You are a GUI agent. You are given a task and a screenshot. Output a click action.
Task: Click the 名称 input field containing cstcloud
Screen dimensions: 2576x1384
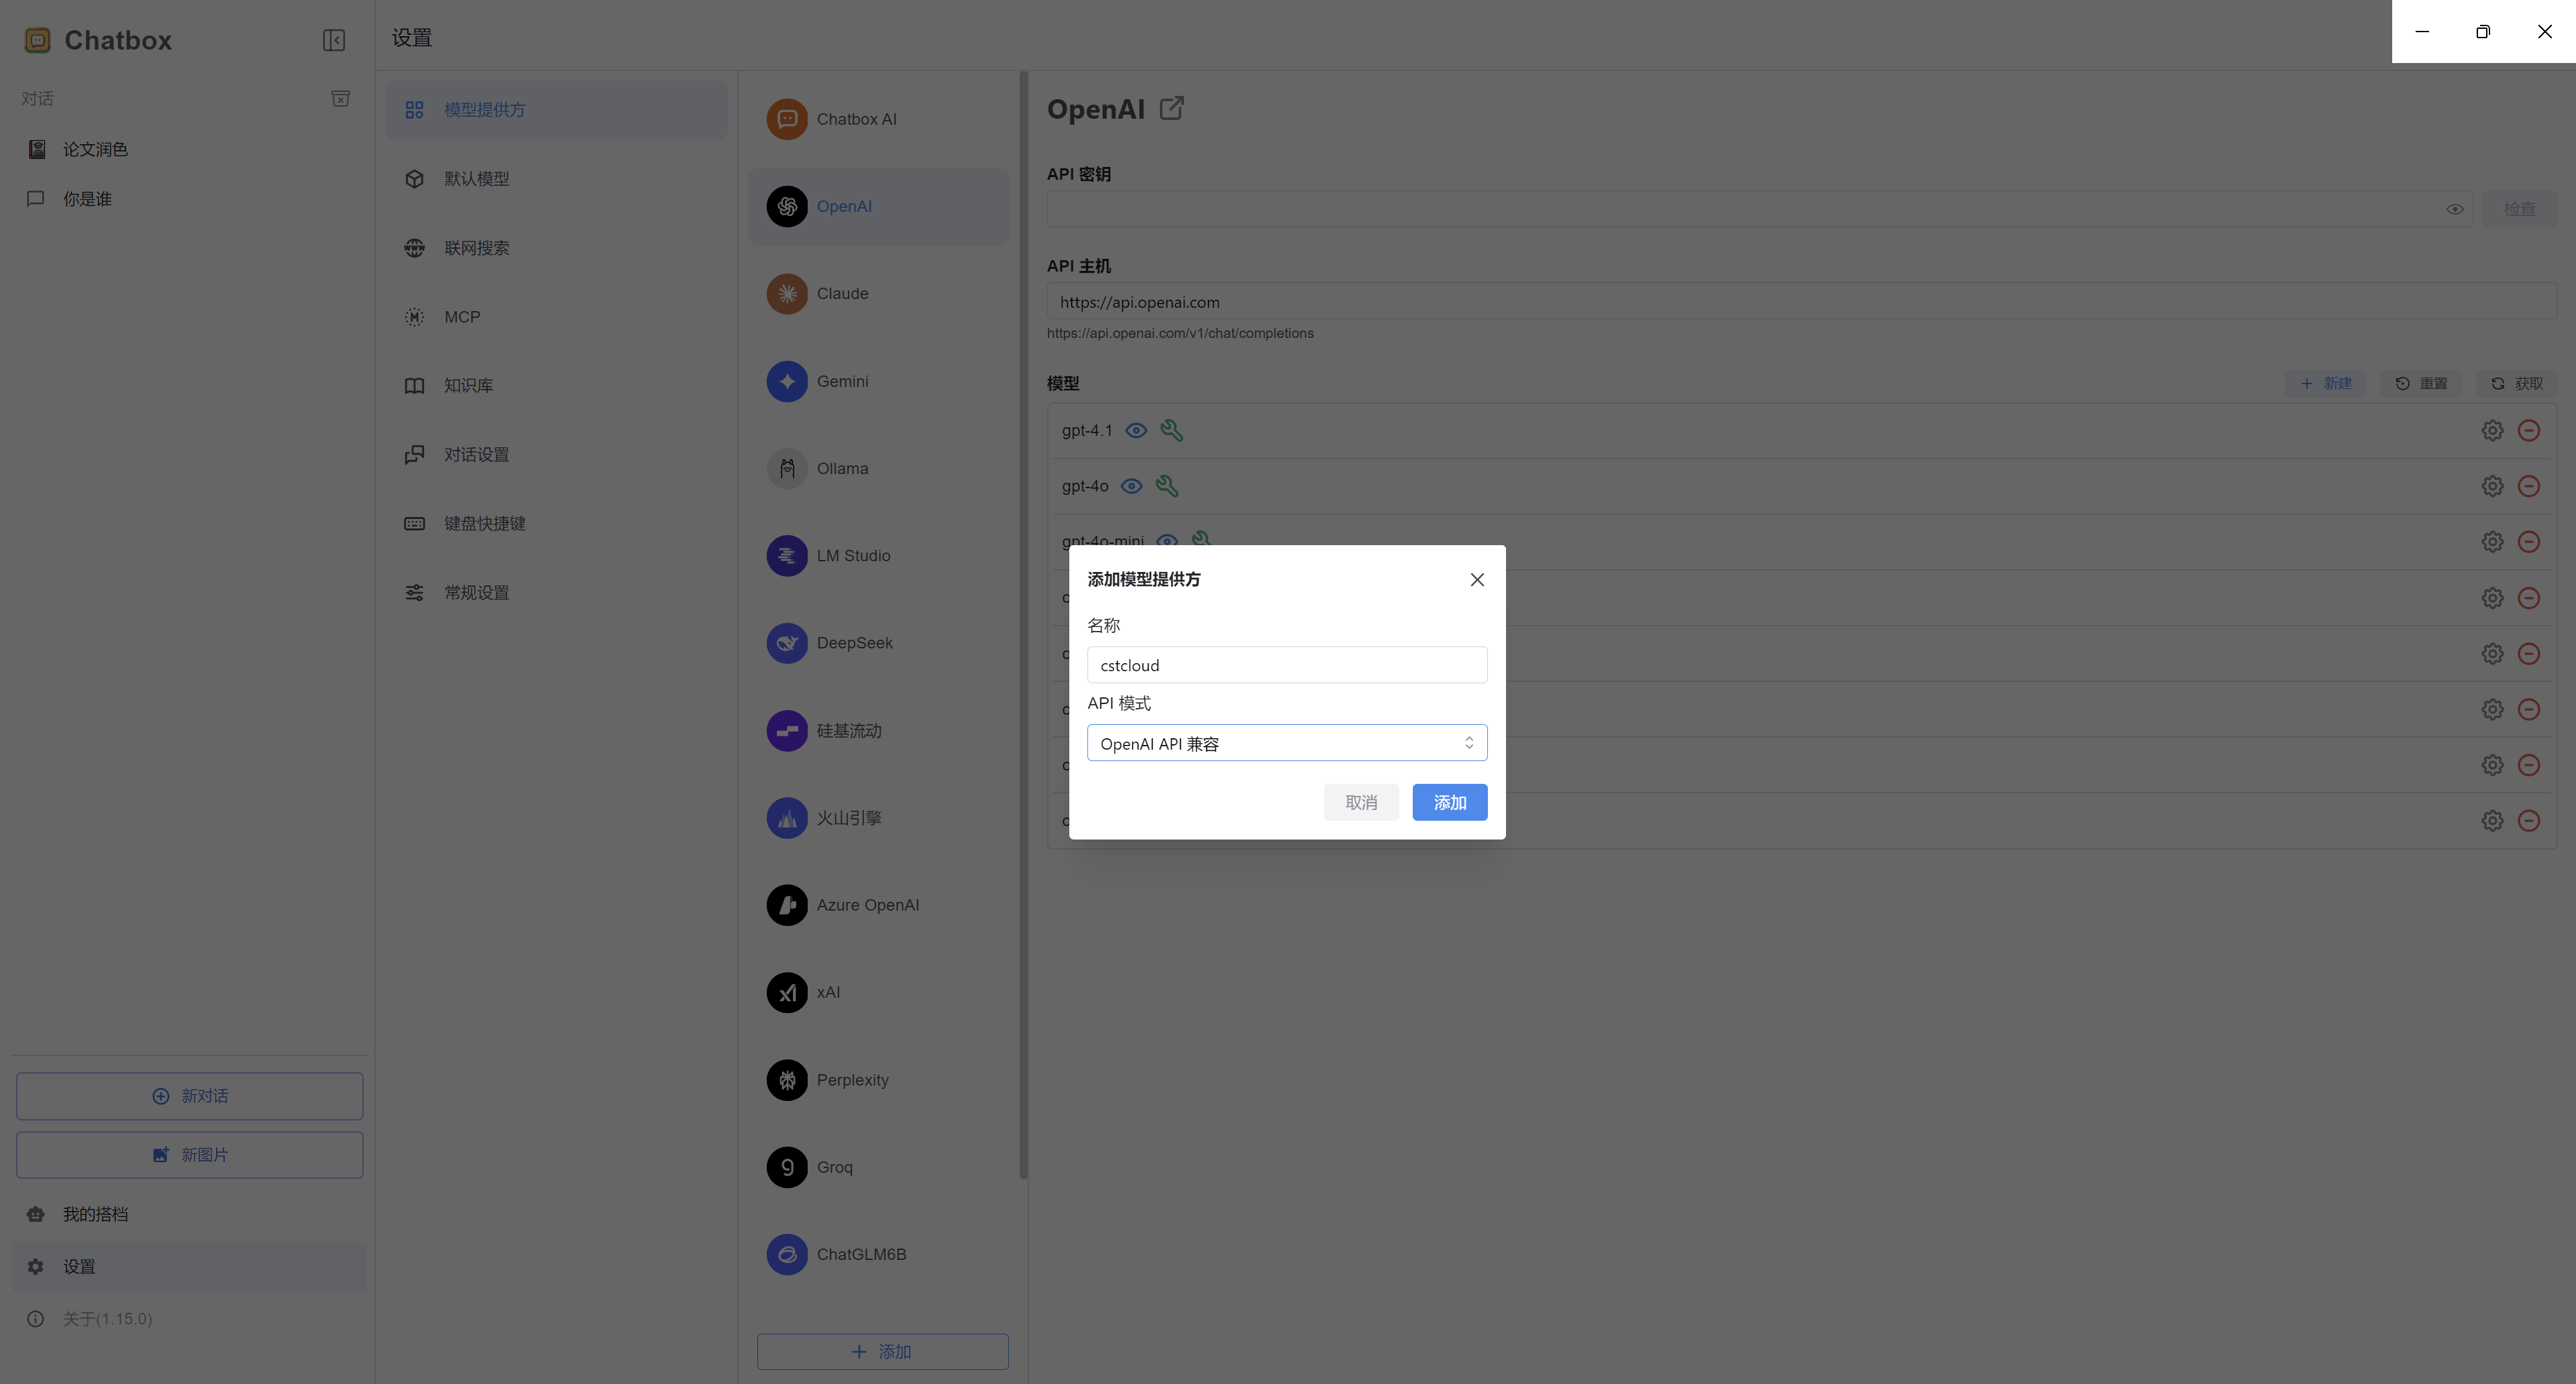coord(1287,665)
